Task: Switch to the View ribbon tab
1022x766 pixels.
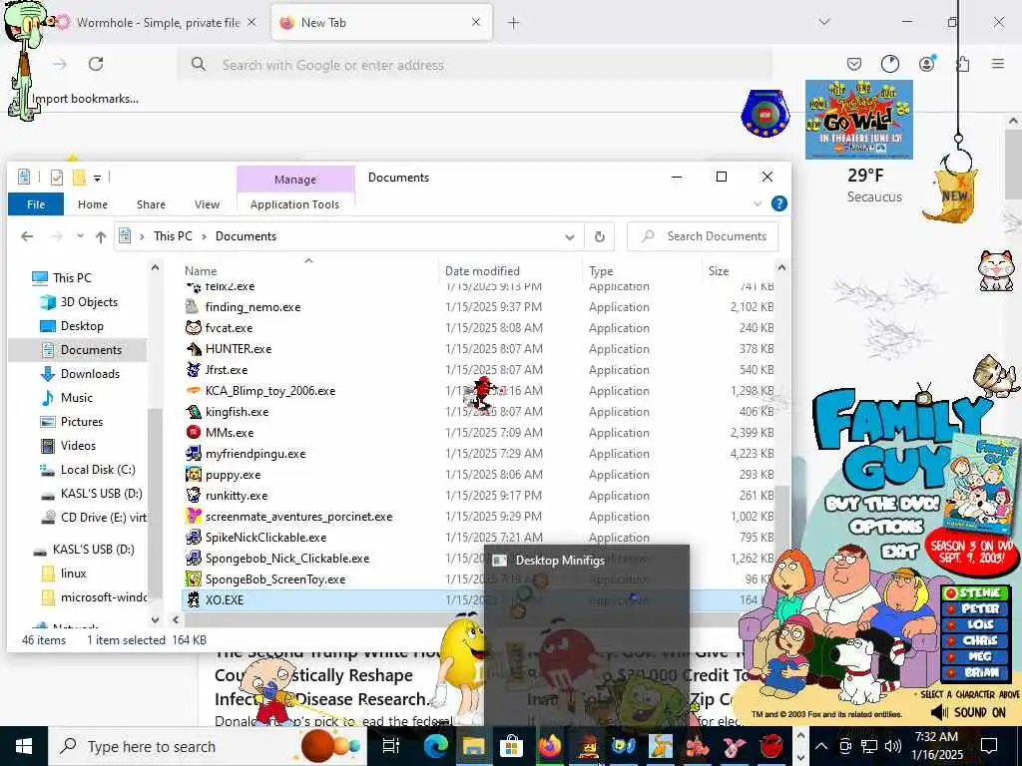Action: click(x=207, y=203)
